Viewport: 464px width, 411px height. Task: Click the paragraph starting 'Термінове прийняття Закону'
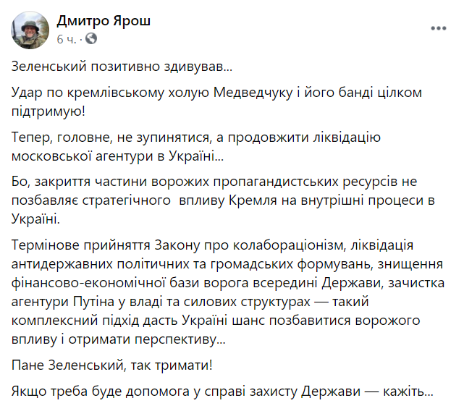(x=228, y=292)
